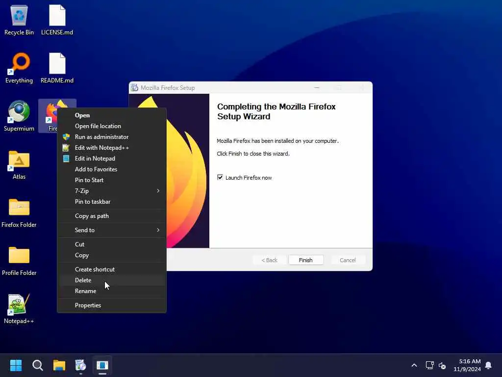Click the Run as administrator shield icon
The width and height of the screenshot is (502, 377).
click(66, 137)
